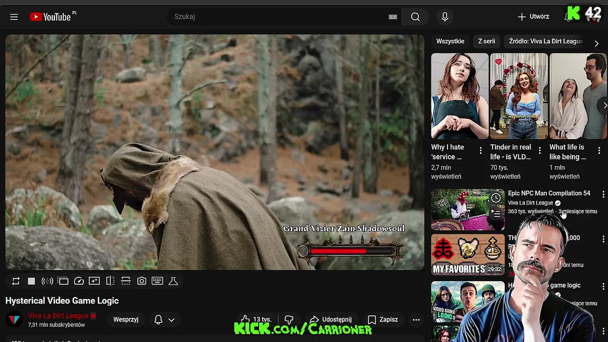Open 'Tinder in real life' short thumbnail
Screen dimensions: 608x342
pyautogui.click(x=519, y=96)
